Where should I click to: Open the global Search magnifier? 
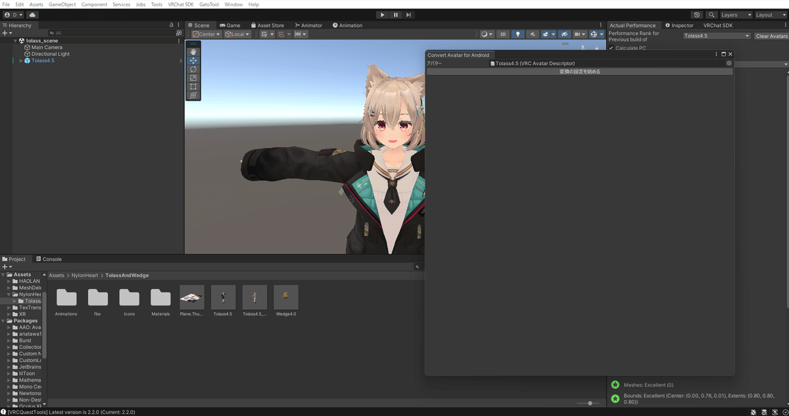click(x=711, y=14)
